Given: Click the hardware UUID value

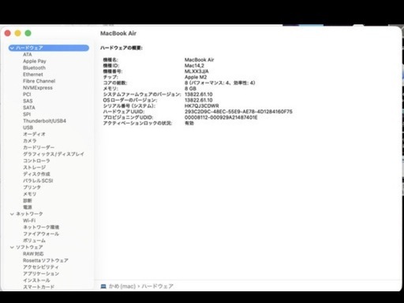Looking at the screenshot, I should [238, 112].
